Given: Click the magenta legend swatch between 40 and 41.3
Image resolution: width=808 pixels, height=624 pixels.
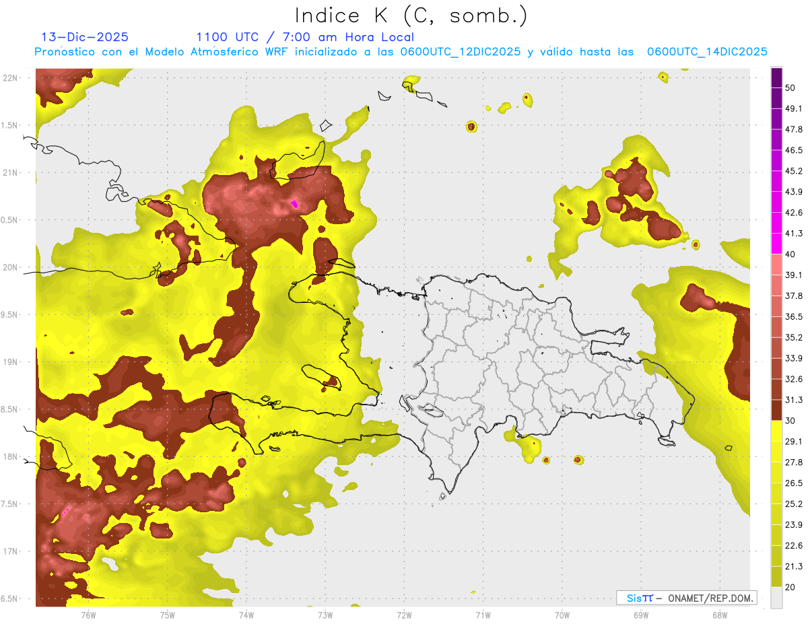Looking at the screenshot, I should click(x=776, y=242).
